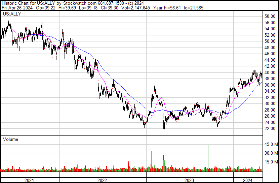Click the 30.0 M volume axis label
Screen dimensions: 279x183
(271, 153)
